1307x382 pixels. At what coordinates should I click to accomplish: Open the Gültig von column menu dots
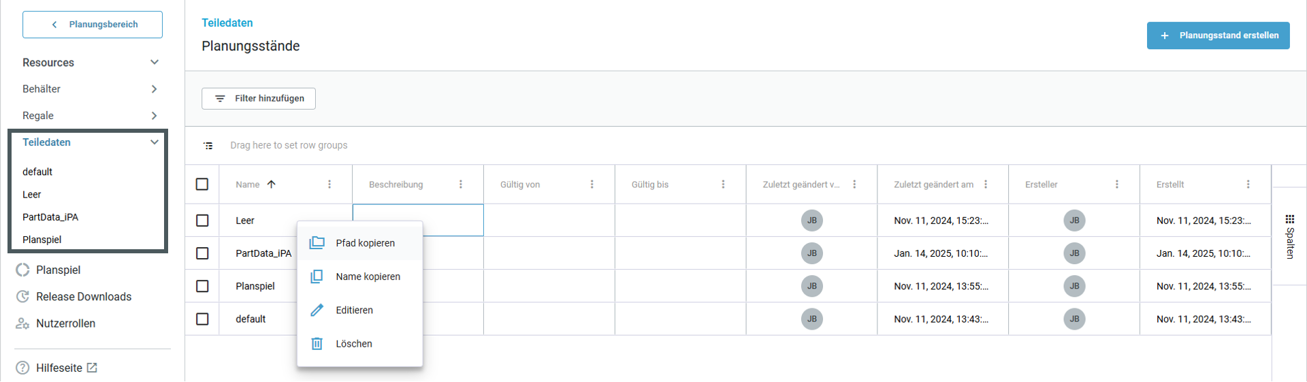tap(592, 185)
